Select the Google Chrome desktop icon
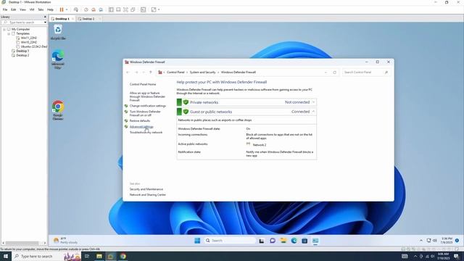The height and width of the screenshot is (261, 464). click(x=58, y=110)
